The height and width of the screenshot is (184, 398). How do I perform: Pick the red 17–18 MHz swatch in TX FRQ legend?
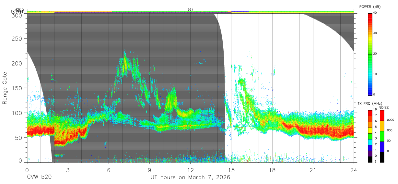coord(370,113)
